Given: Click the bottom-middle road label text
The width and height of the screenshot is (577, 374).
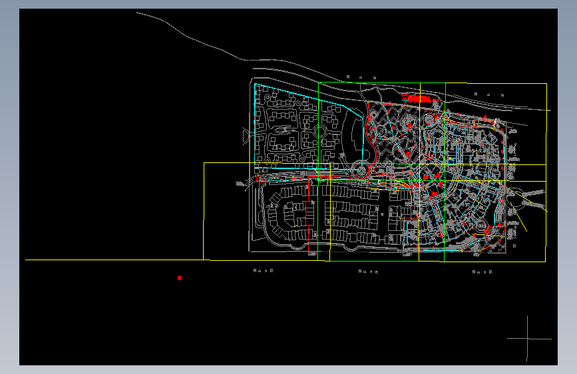Looking at the screenshot, I should coord(368,272).
